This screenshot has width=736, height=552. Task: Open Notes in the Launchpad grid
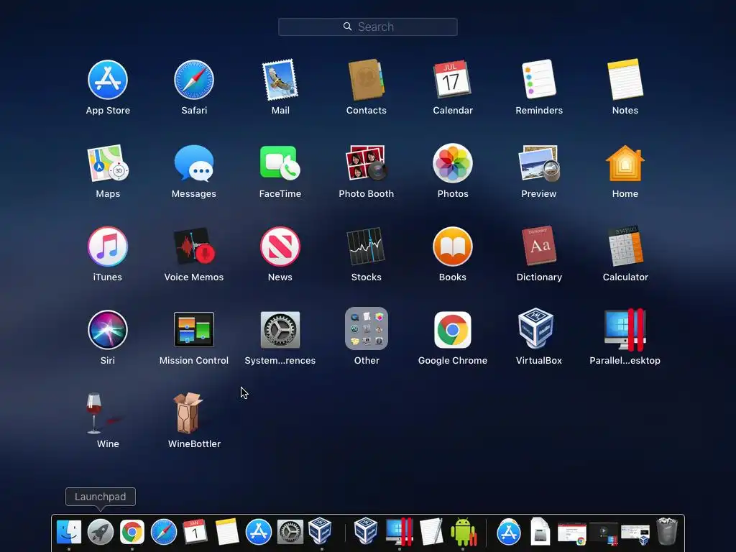[x=625, y=80]
